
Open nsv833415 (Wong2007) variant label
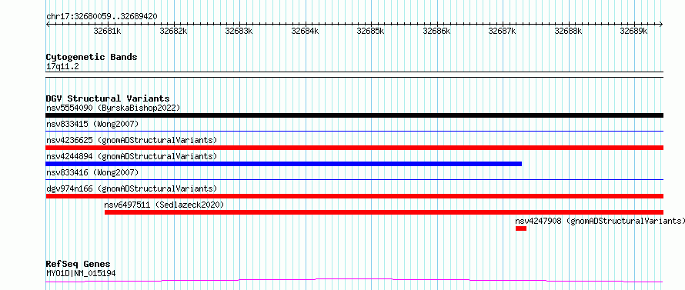(x=92, y=125)
